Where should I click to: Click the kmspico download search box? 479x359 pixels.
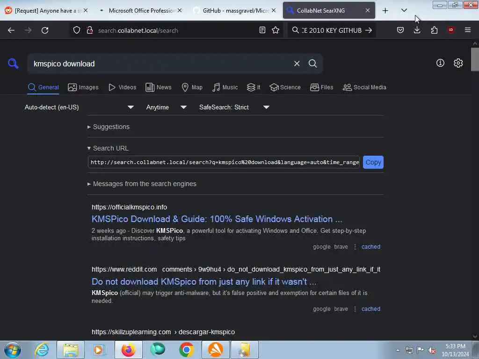pos(160,64)
